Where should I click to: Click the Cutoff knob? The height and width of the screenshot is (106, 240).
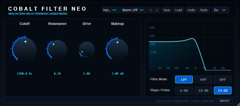click(x=25, y=49)
